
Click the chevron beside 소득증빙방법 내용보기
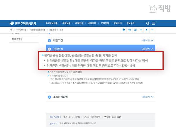coord(152,97)
